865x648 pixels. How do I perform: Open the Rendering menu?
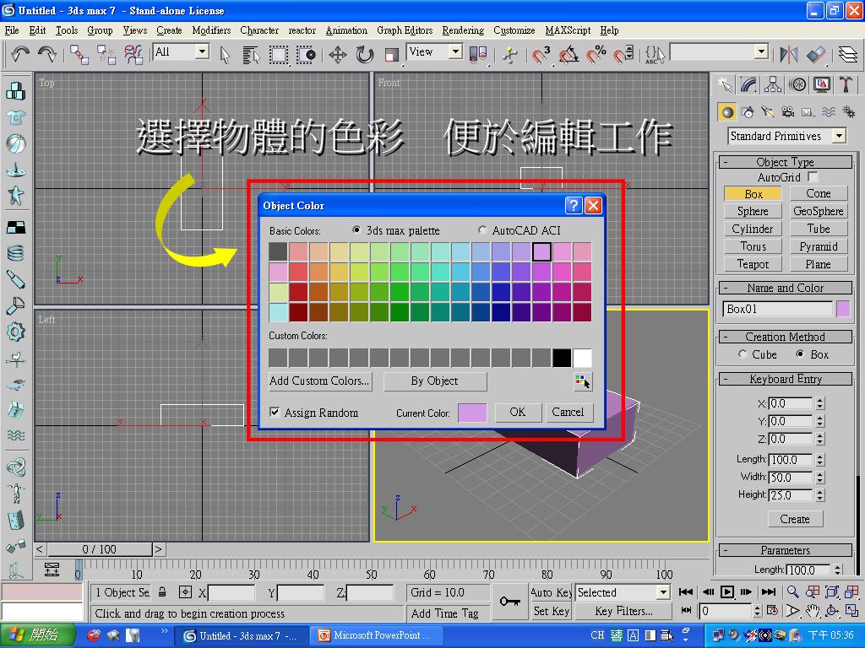(x=463, y=30)
